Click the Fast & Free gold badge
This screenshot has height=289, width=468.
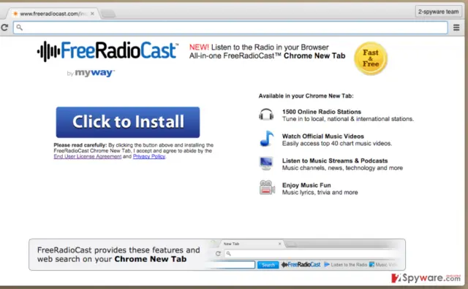(371, 58)
